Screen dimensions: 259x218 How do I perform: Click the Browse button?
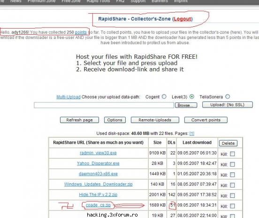[186, 105]
